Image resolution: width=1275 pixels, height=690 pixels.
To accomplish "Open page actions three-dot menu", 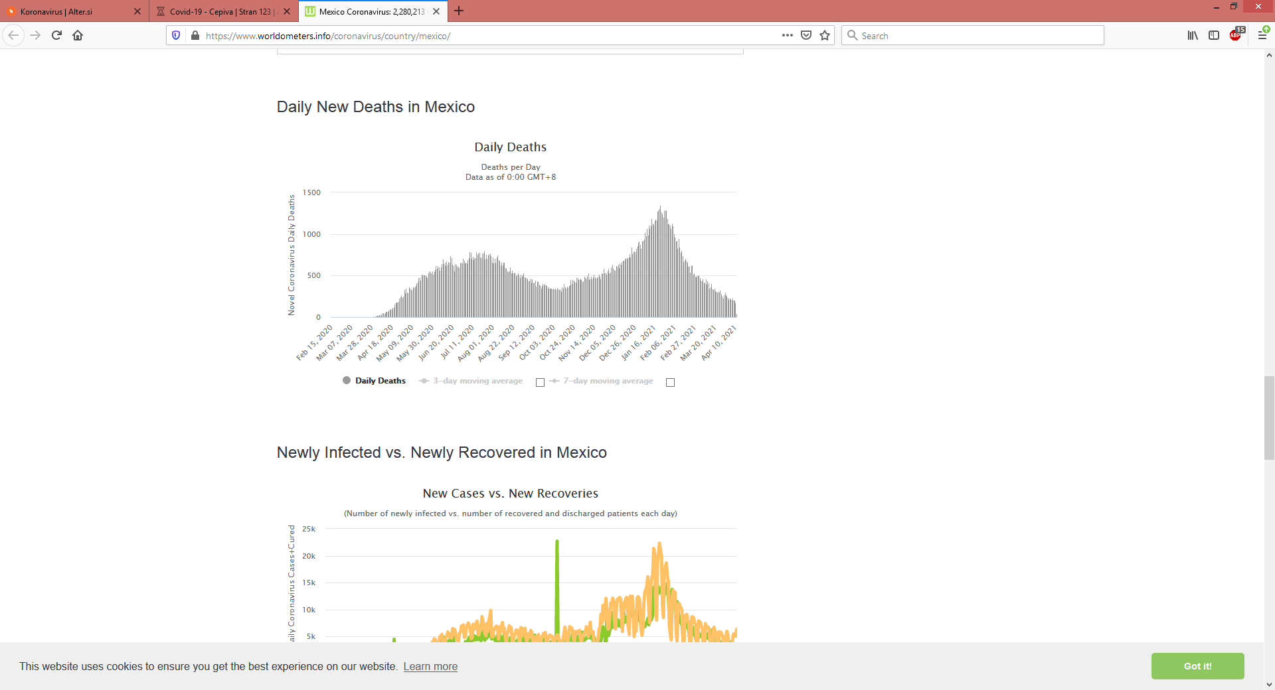I will (x=788, y=35).
